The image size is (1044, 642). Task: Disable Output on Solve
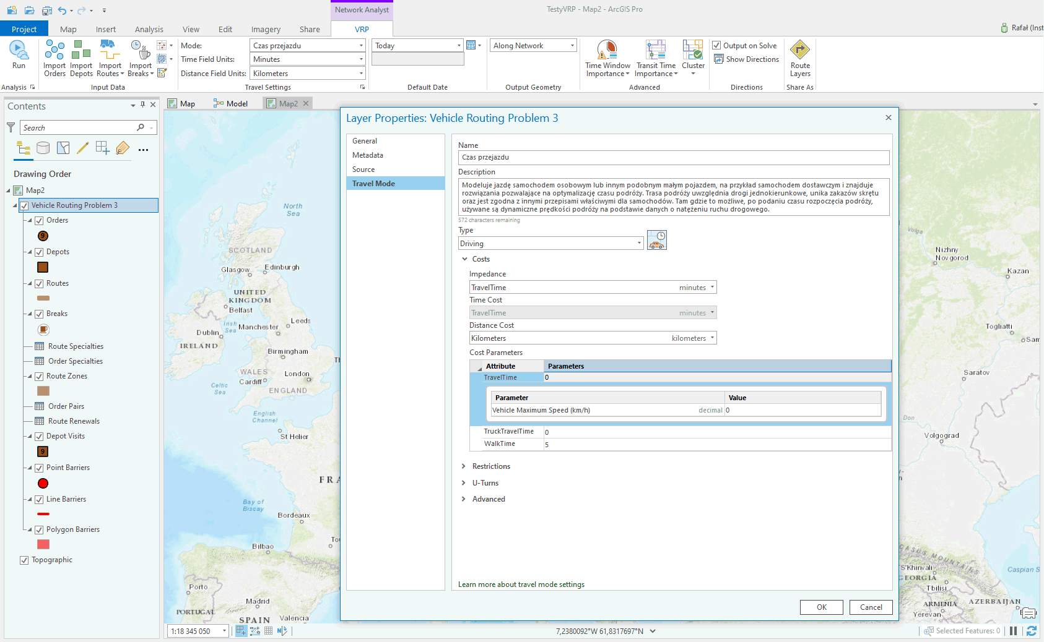click(716, 45)
